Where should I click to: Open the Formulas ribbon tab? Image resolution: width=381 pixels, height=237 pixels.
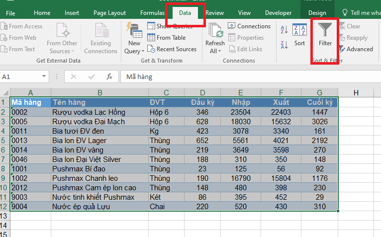[152, 13]
